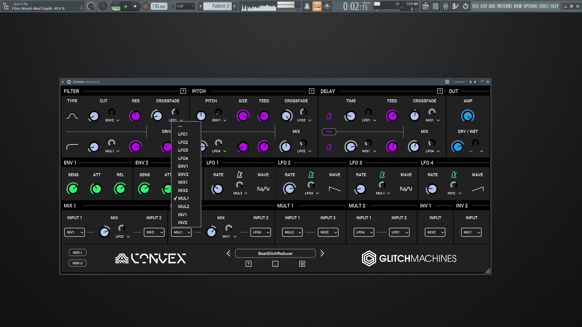Click the hat-shaped icon in top toolbar
This screenshot has height=327, width=582.
pyautogui.click(x=307, y=6)
